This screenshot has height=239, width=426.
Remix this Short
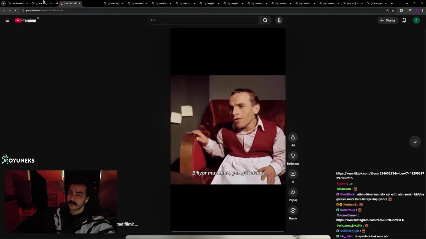(293, 210)
